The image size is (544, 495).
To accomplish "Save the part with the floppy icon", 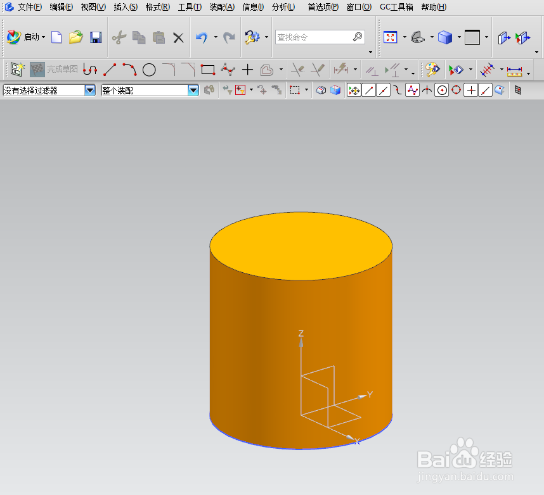I will [x=96, y=37].
